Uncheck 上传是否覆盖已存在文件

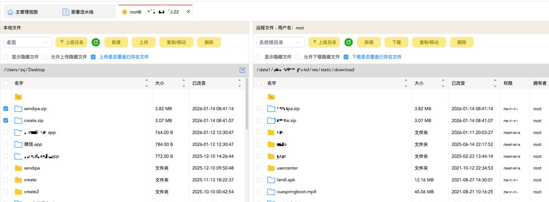coord(93,57)
